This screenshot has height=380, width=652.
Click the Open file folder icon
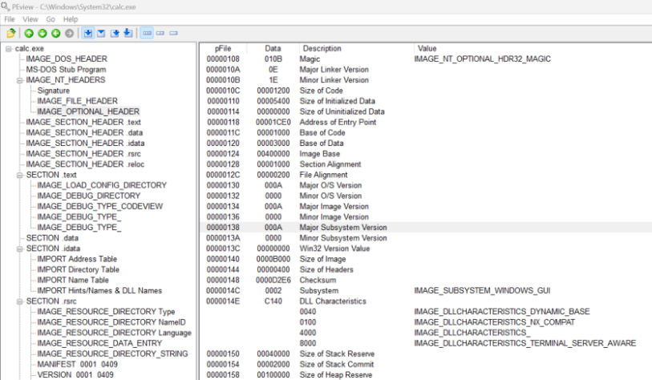(x=11, y=33)
